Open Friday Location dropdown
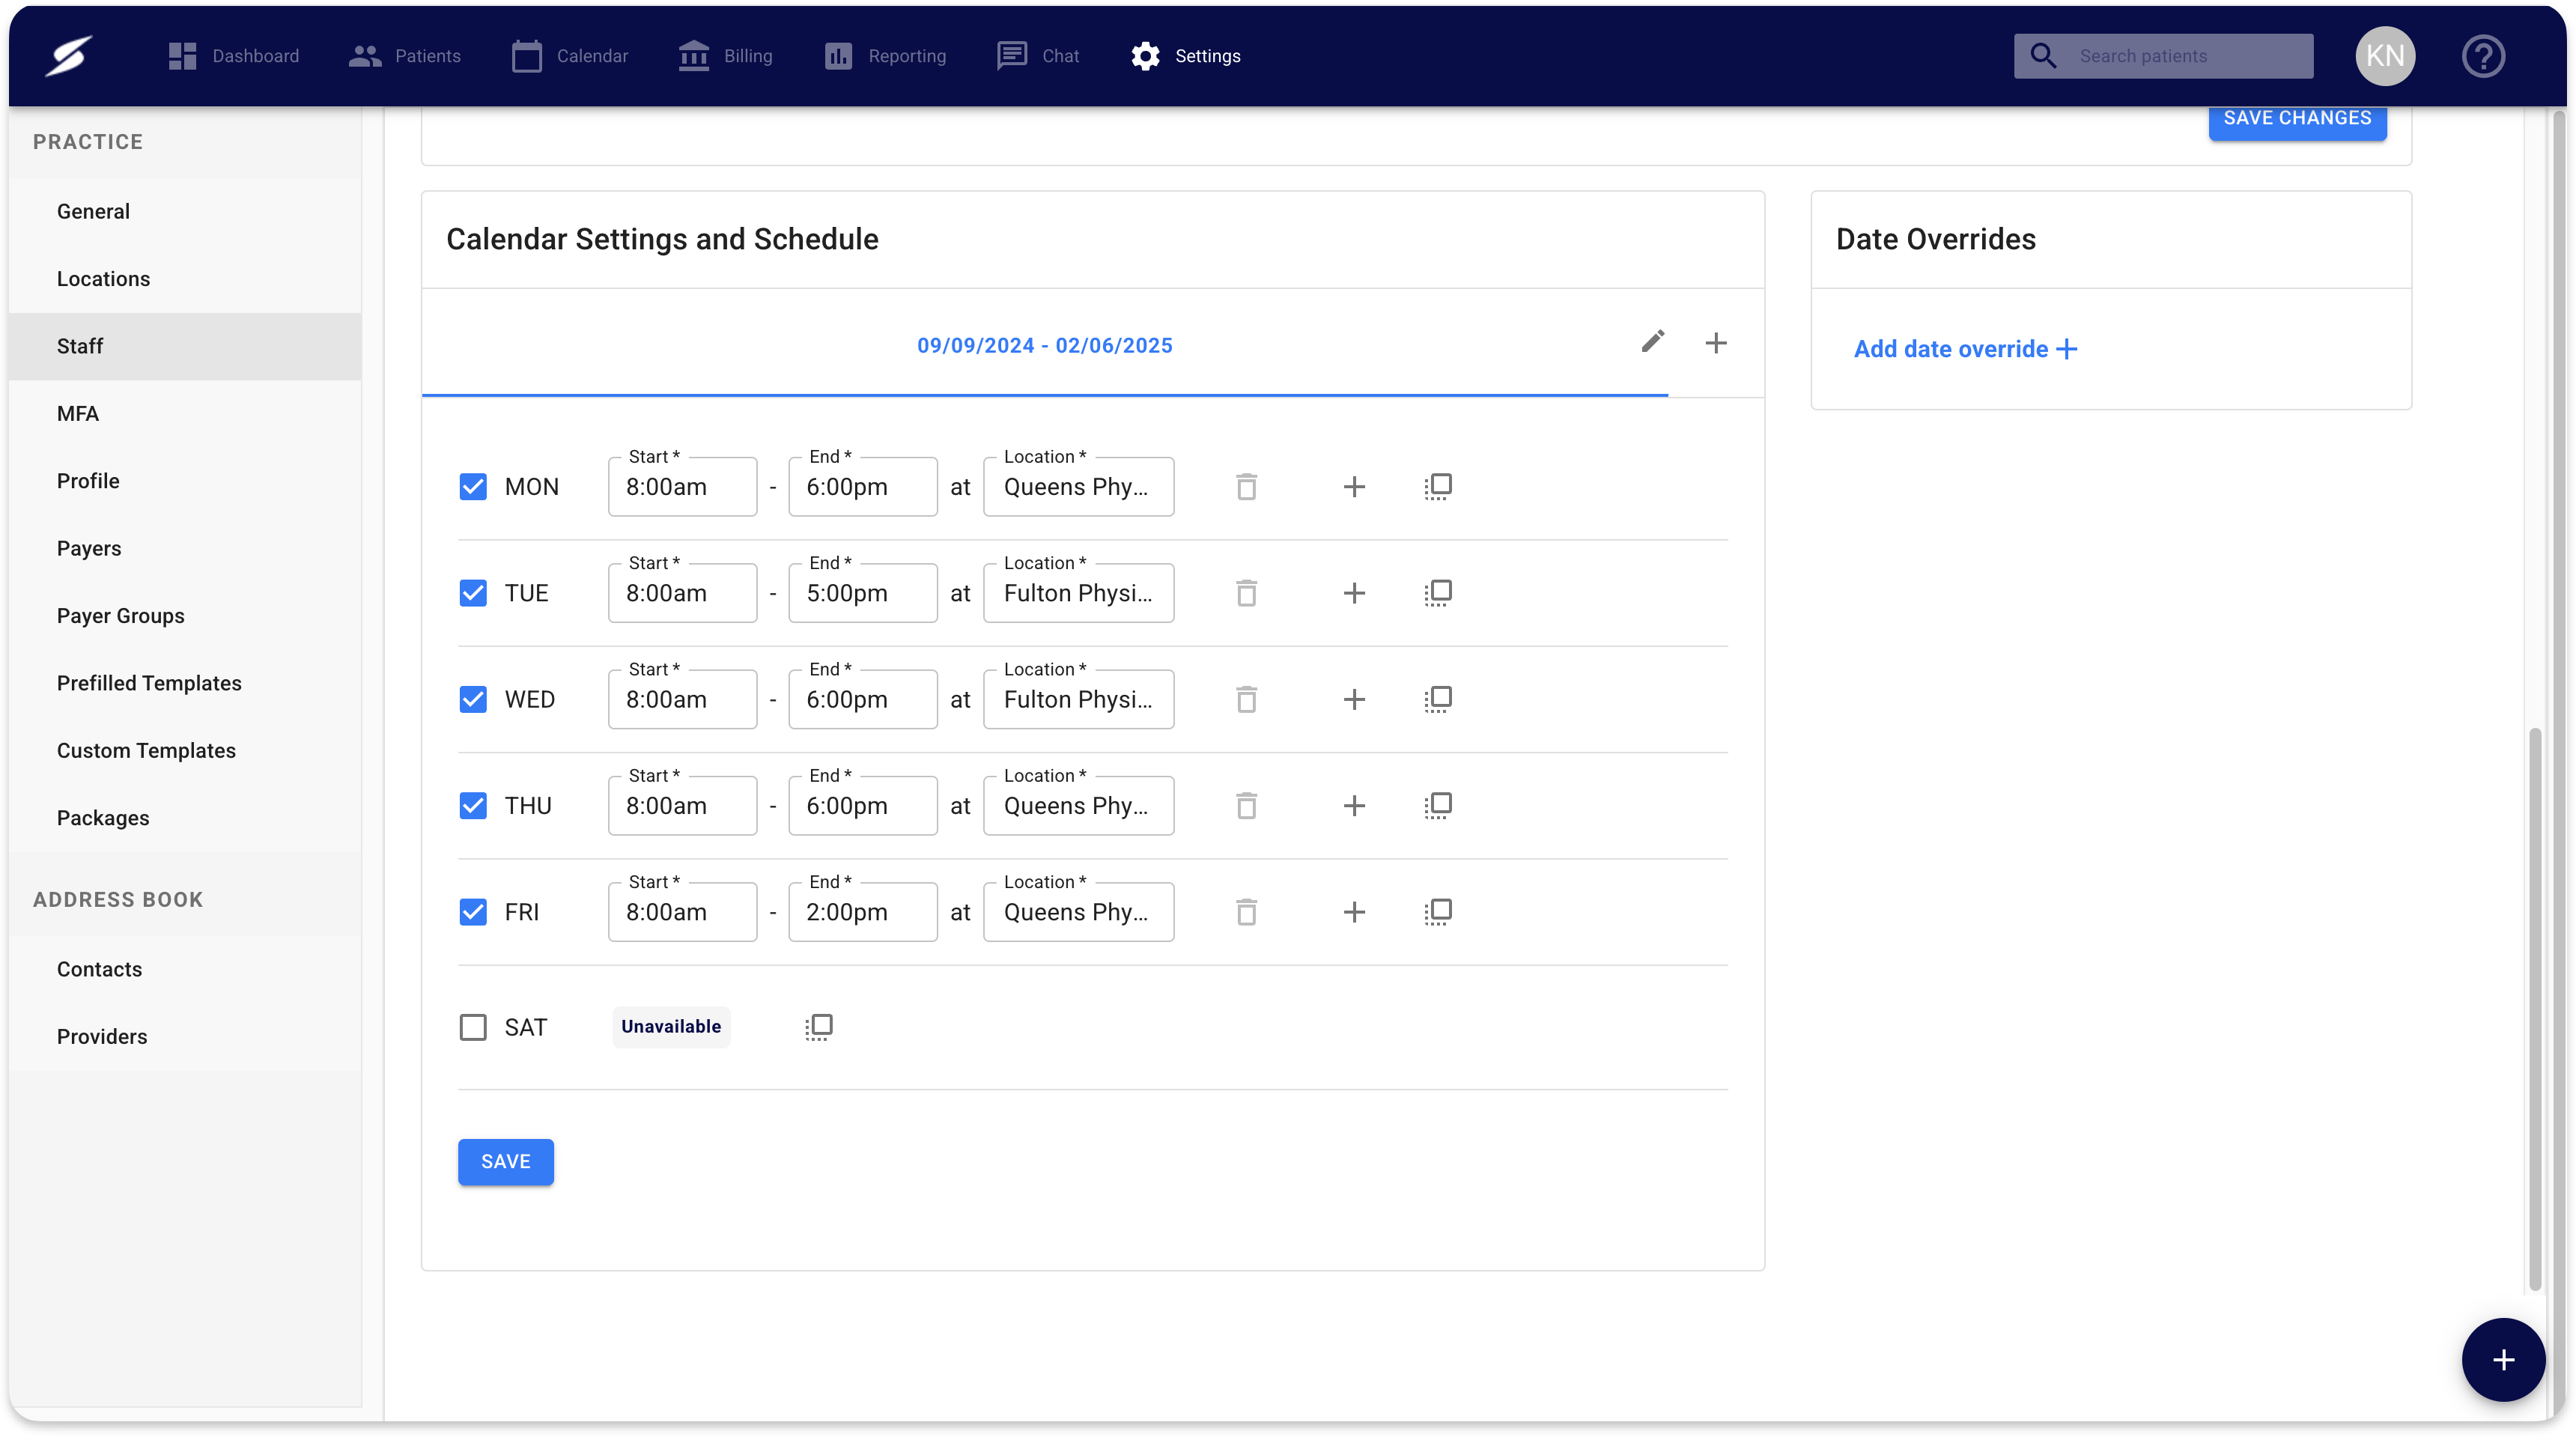The image size is (2576, 1437). pyautogui.click(x=1078, y=912)
